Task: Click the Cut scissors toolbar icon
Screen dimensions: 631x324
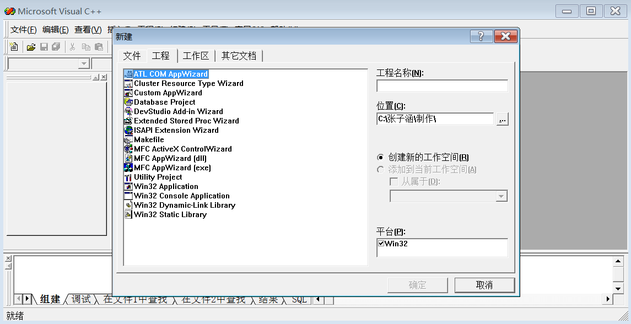Action: (72, 47)
